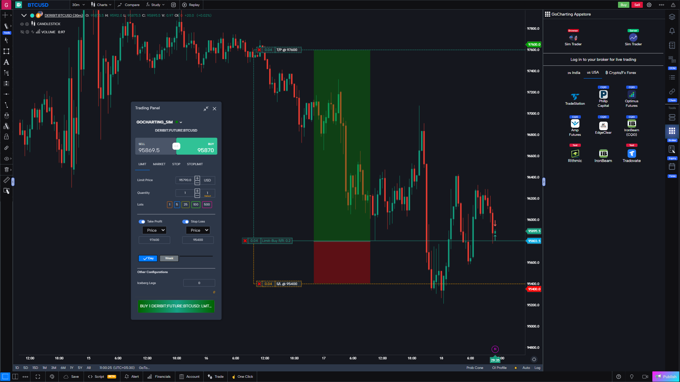Disable the Take Profit toggle
680x382 pixels.
[143, 221]
